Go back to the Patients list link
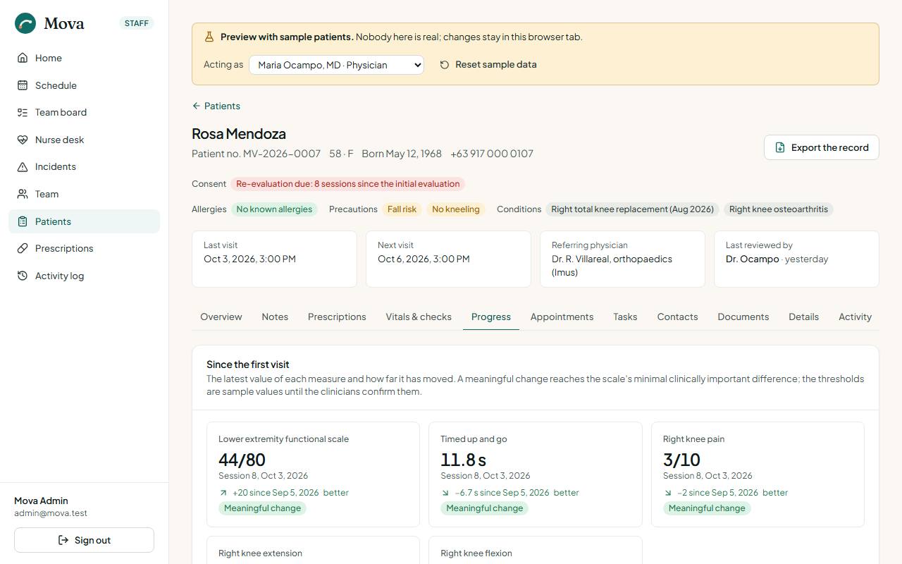 (x=216, y=106)
